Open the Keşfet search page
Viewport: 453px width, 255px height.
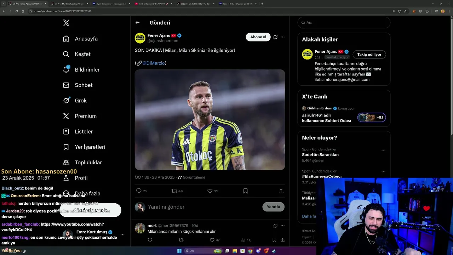[77, 54]
